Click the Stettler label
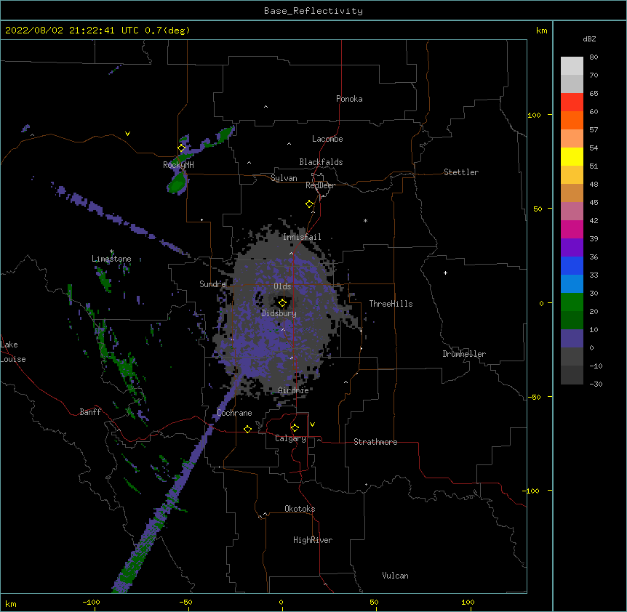Viewport: 627px width, 612px height. [460, 172]
